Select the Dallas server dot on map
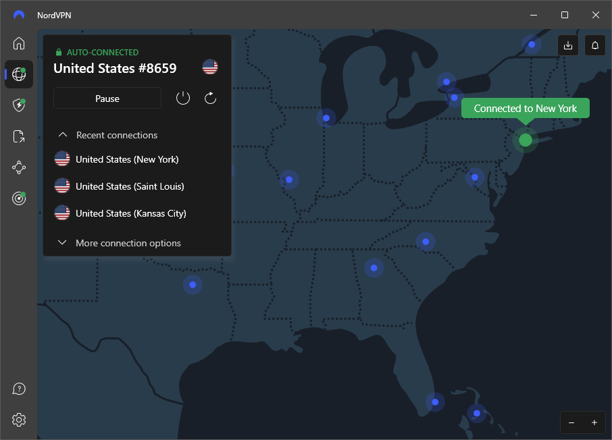612x440 pixels. click(x=193, y=285)
